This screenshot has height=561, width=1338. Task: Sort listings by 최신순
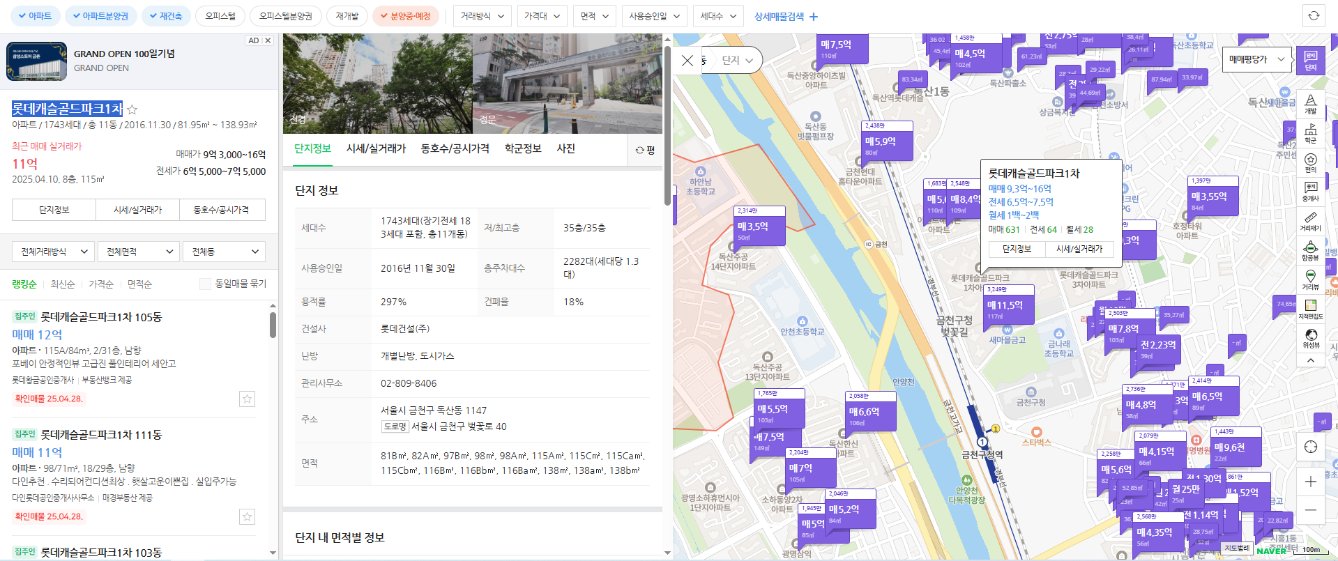62,284
